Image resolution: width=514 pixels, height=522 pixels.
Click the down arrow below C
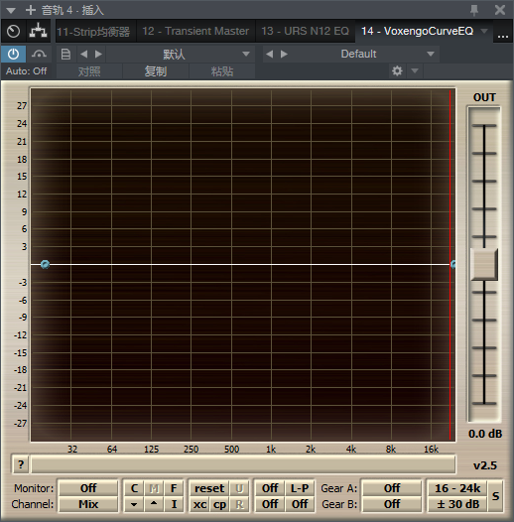(x=134, y=504)
